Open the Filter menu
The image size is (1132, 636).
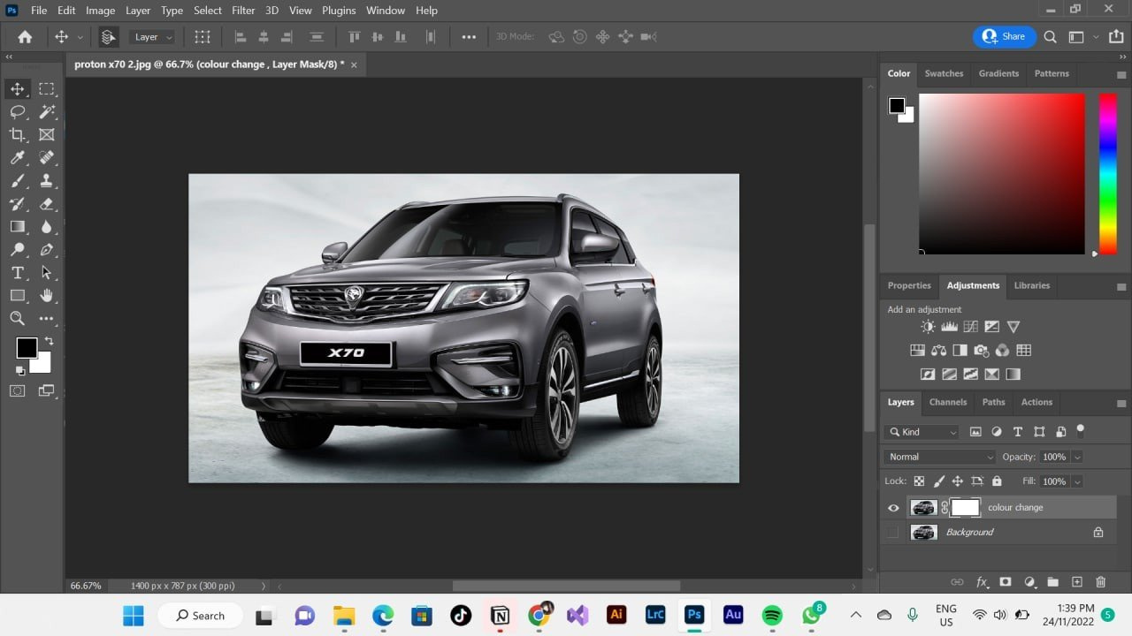[x=243, y=11]
